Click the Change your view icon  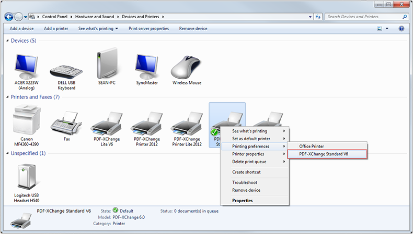pyautogui.click(x=380, y=29)
